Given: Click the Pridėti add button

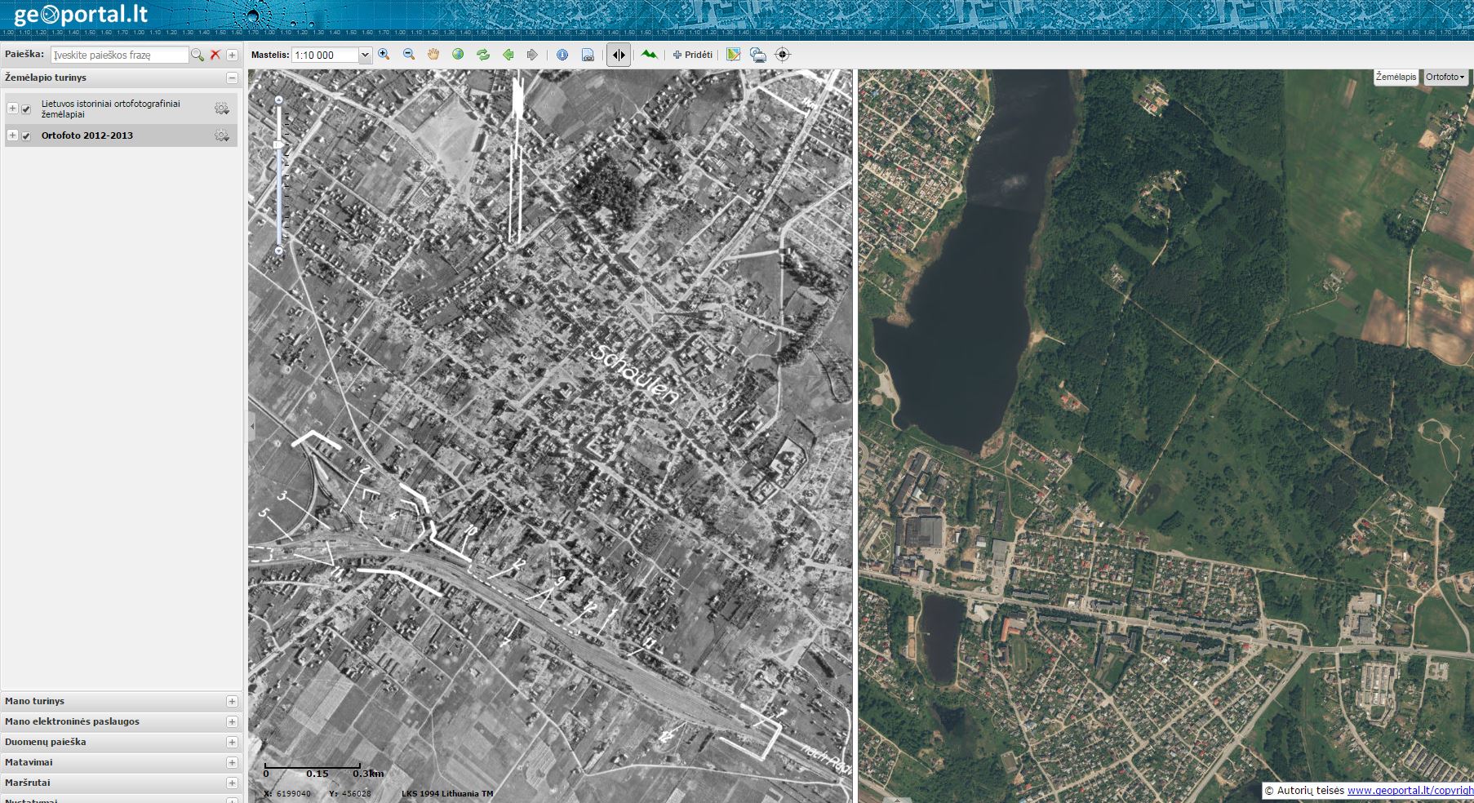Looking at the screenshot, I should pyautogui.click(x=692, y=55).
